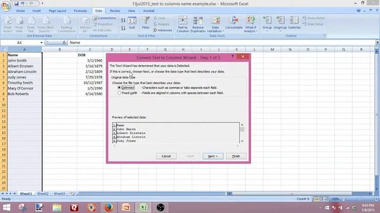Click From Access data source

(x=8, y=25)
